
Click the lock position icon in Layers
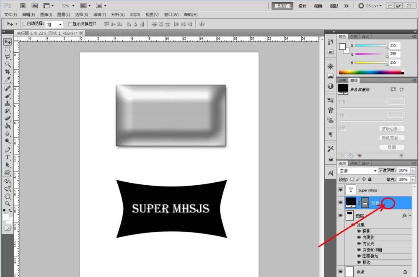pos(364,179)
